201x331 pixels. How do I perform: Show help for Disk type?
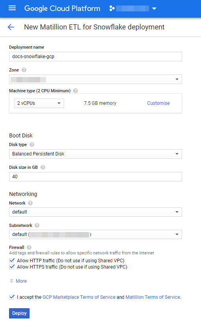[x=32, y=144]
